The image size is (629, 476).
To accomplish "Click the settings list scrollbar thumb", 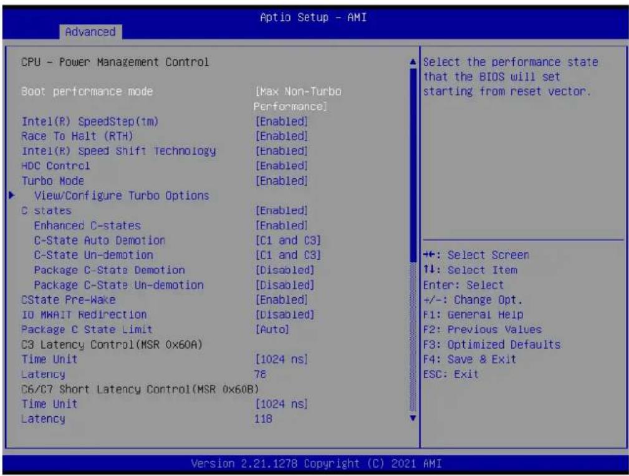I will point(413,165).
